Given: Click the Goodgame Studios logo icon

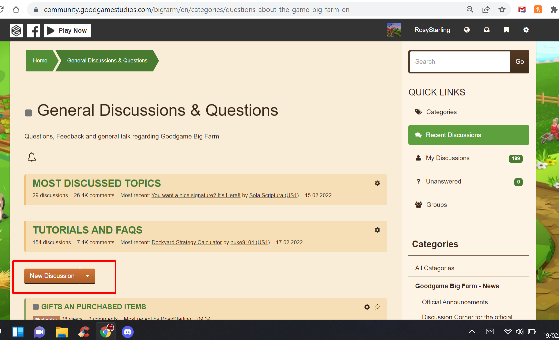Looking at the screenshot, I should click(x=16, y=31).
